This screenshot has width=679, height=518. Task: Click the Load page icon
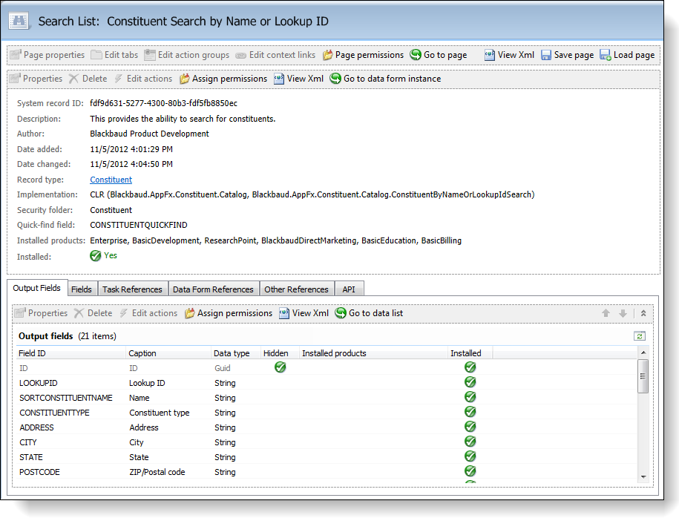(606, 55)
